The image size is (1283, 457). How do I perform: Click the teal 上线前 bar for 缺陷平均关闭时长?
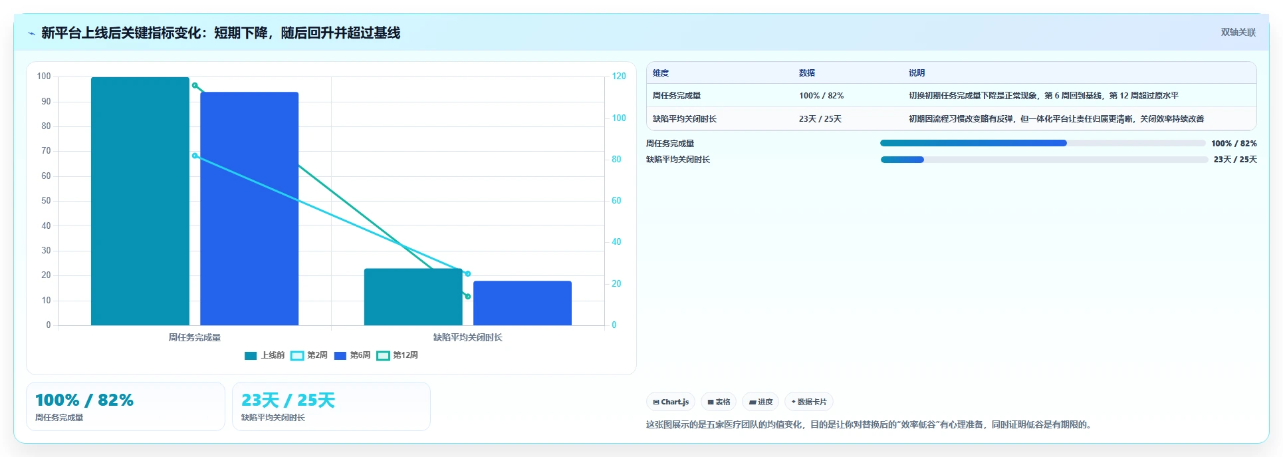pyautogui.click(x=413, y=297)
